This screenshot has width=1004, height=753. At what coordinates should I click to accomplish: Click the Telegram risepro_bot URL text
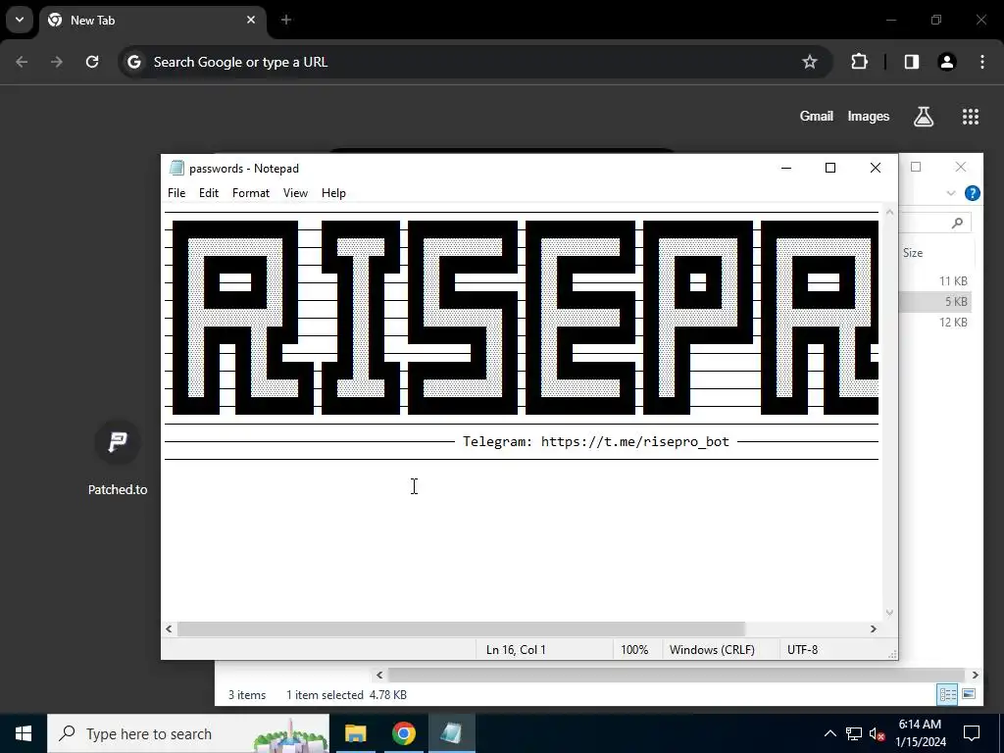634,441
